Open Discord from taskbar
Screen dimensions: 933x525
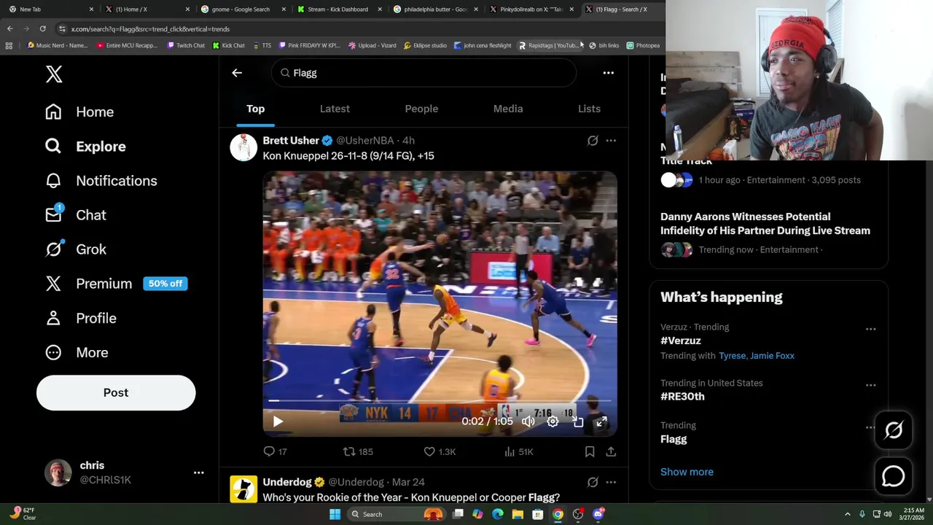coord(598,514)
